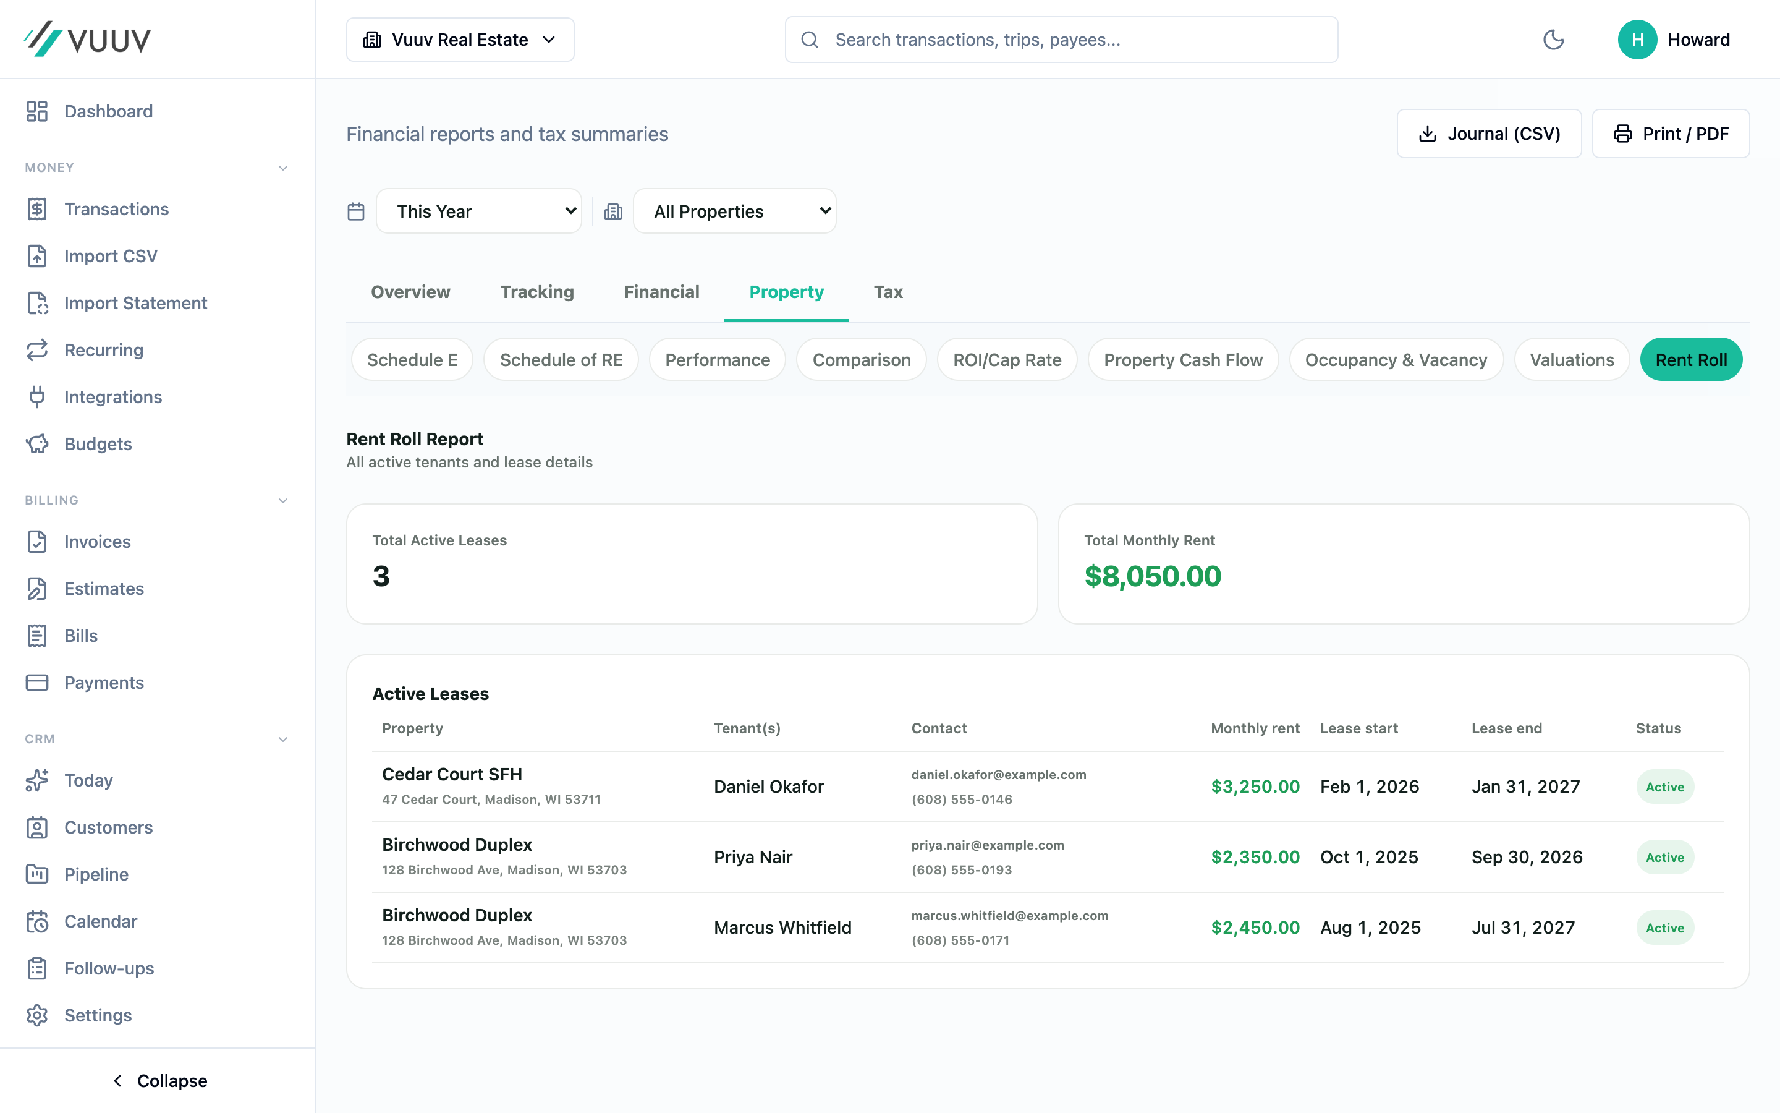Click Active status badge for Marcus Whitfield
The height and width of the screenshot is (1113, 1780).
pyautogui.click(x=1664, y=927)
